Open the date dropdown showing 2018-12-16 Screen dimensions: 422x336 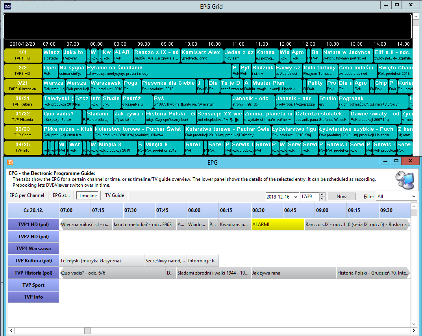click(295, 196)
